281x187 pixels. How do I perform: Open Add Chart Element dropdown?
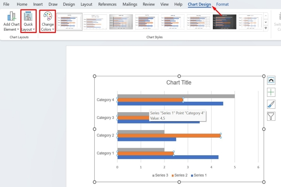point(11,21)
